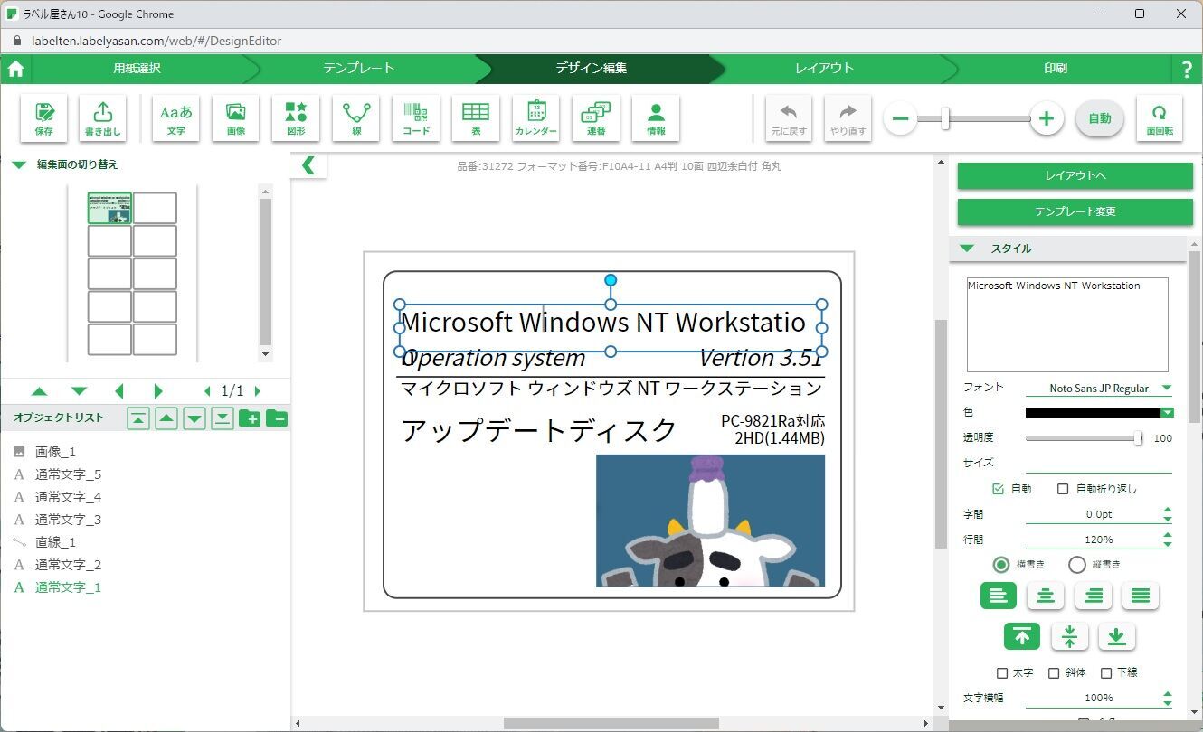Align text right
Viewport: 1203px width, 732px height.
1093,596
